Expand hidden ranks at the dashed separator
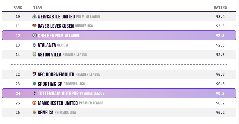Image resolution: width=239 pixels, height=124 pixels. tap(119, 65)
